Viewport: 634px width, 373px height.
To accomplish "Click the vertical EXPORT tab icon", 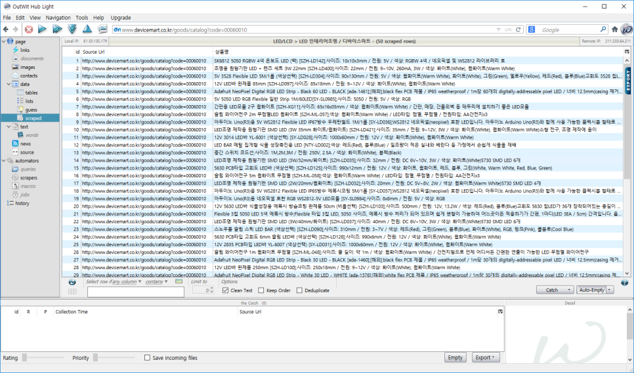I will click(628, 81).
